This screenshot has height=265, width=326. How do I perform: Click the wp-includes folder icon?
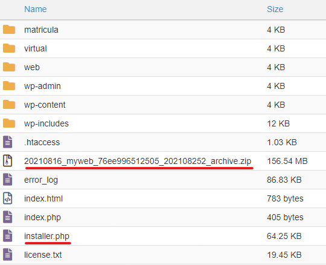(x=9, y=123)
